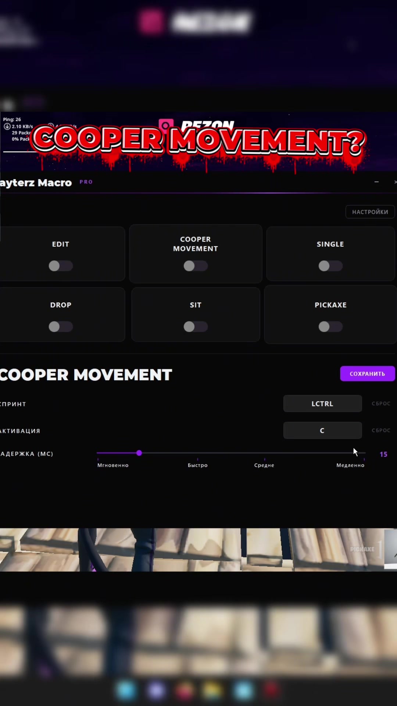Toggle the PICKAXE macro switch
This screenshot has height=706, width=397.
(330, 327)
